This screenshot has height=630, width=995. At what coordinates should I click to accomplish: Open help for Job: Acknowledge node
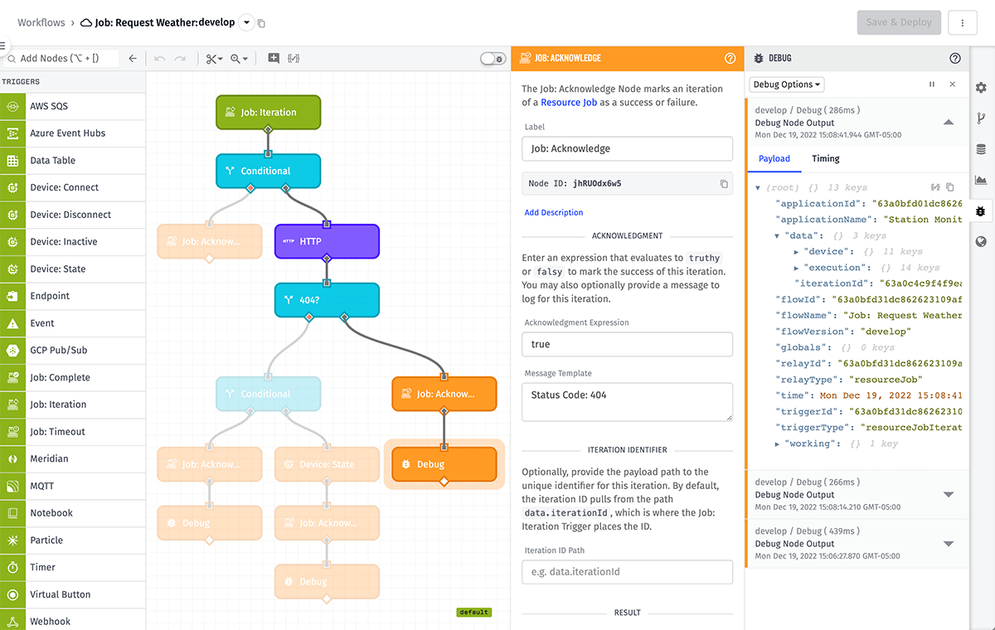tap(730, 59)
